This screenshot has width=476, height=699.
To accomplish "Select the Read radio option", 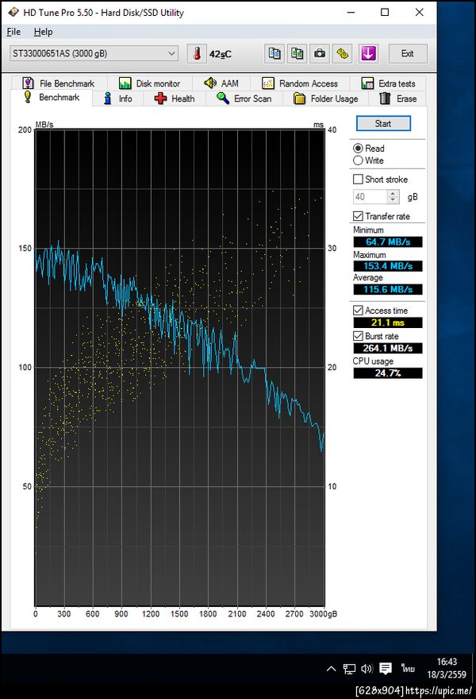I will [x=368, y=148].
